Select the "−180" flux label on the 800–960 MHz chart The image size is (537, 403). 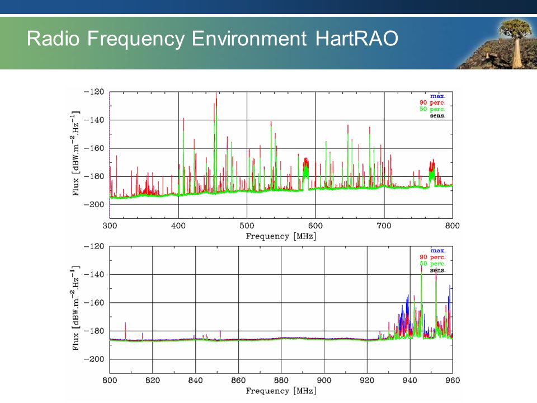pos(94,331)
